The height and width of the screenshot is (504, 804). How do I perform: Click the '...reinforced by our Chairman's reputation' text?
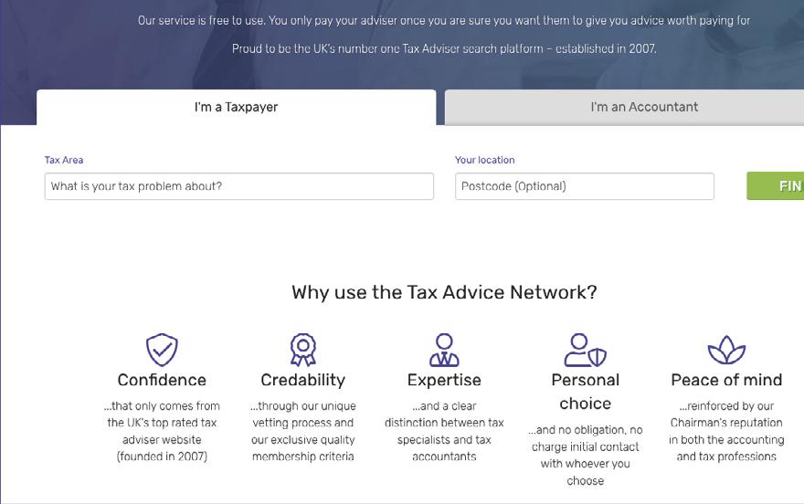pyautogui.click(x=726, y=431)
